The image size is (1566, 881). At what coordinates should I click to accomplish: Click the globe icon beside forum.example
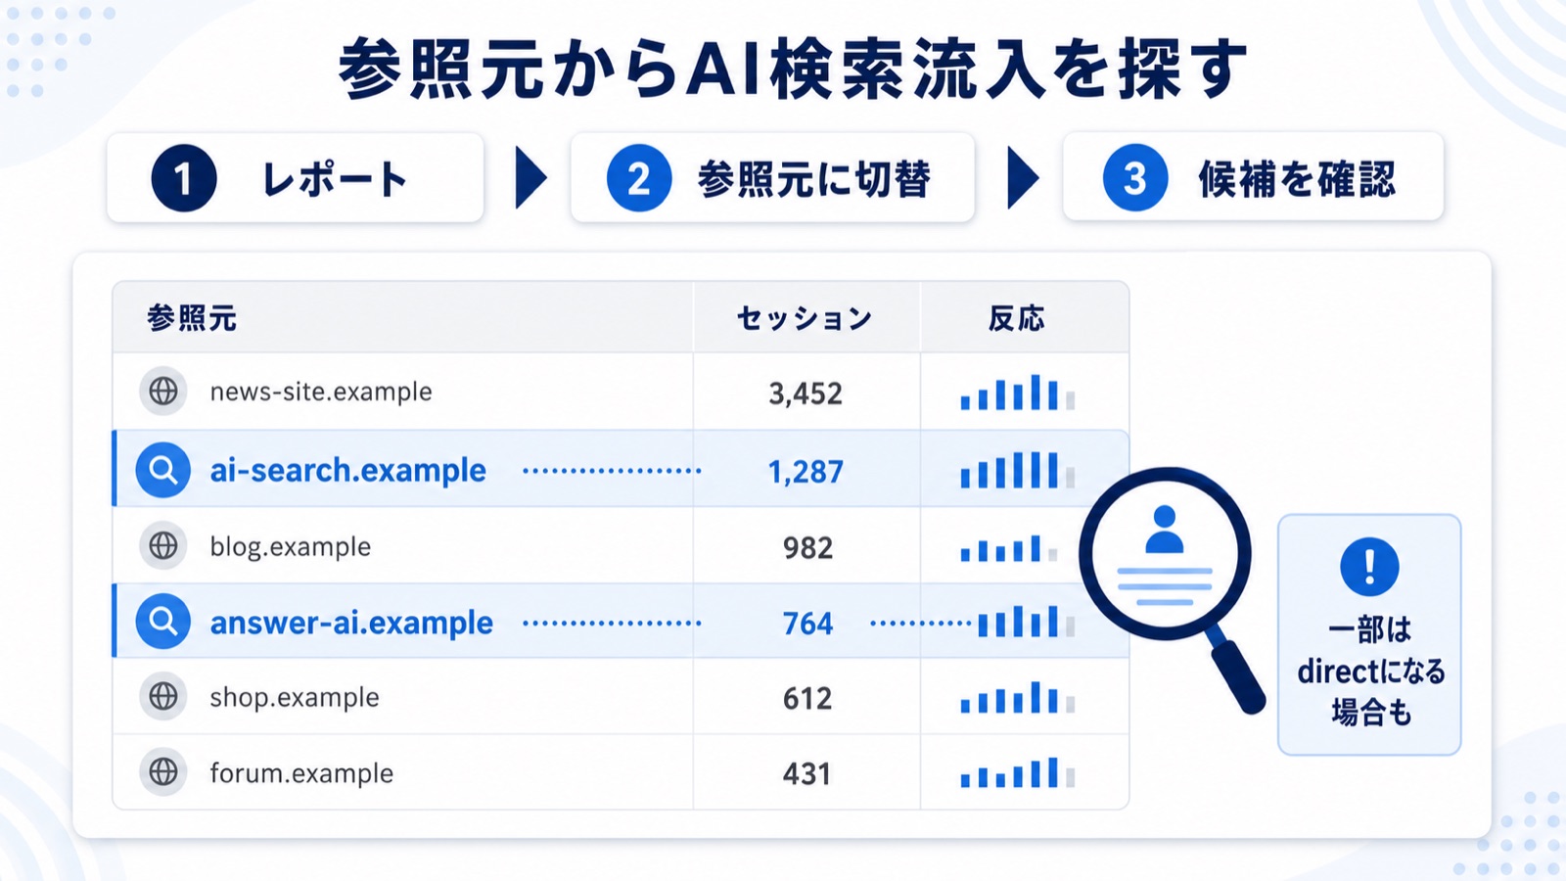pyautogui.click(x=162, y=772)
